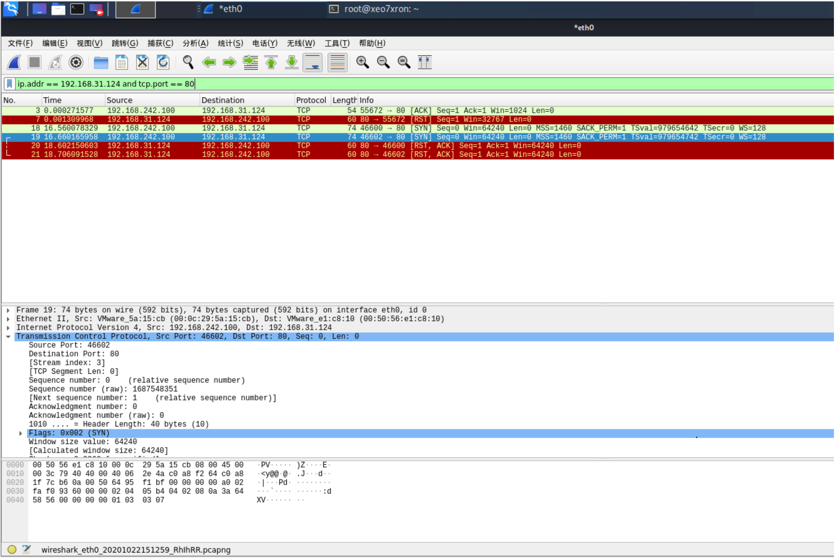Go to the first packet
The width and height of the screenshot is (836, 558).
click(271, 63)
